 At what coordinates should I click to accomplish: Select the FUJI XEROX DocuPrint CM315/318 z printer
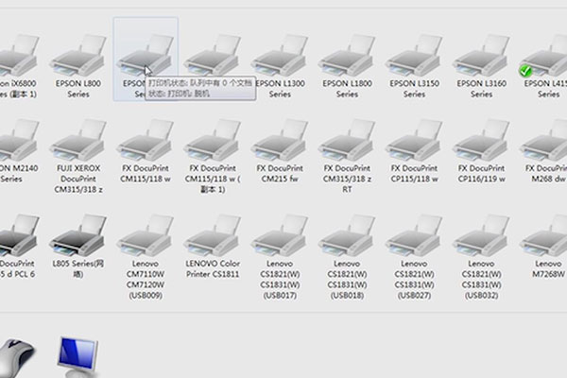[78, 142]
